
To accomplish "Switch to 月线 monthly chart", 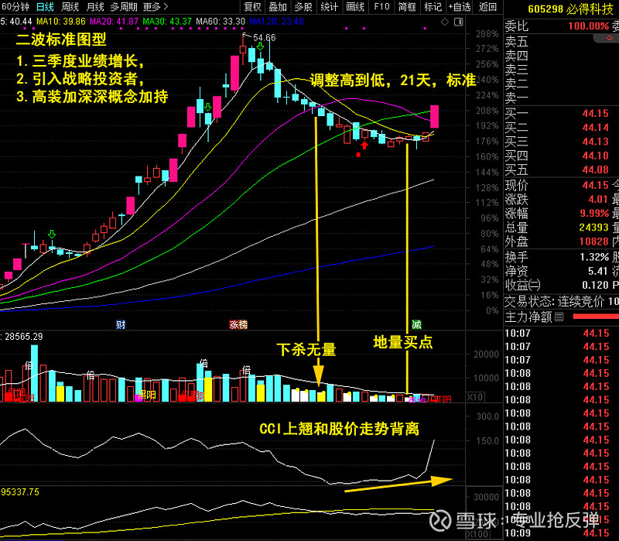I will 94,7.
